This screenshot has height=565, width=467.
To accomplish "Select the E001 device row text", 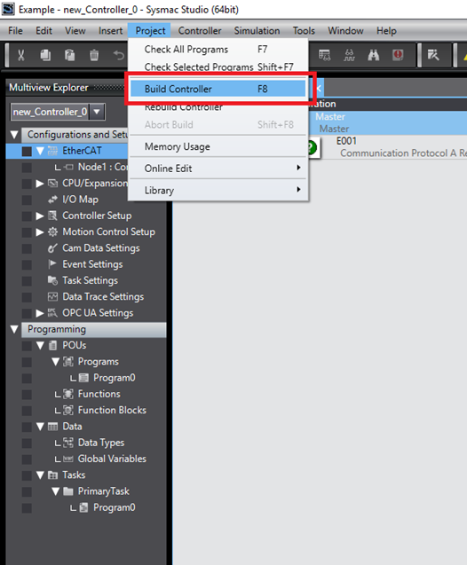I will click(x=346, y=141).
